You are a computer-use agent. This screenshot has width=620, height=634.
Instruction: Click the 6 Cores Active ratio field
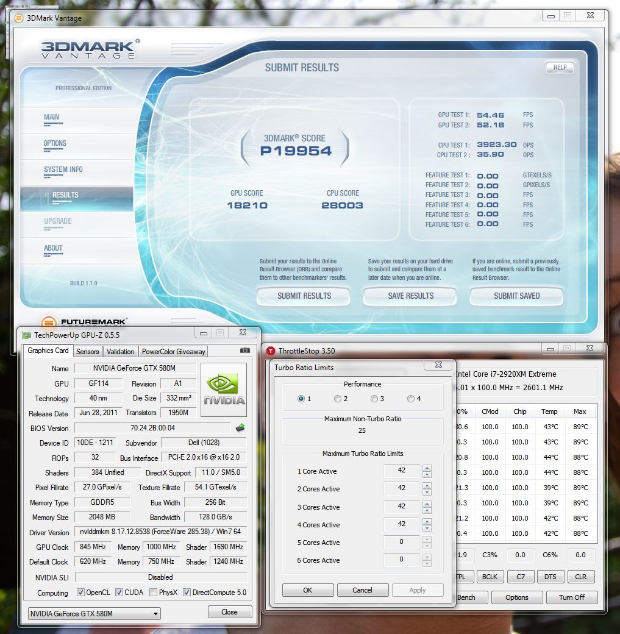[401, 560]
